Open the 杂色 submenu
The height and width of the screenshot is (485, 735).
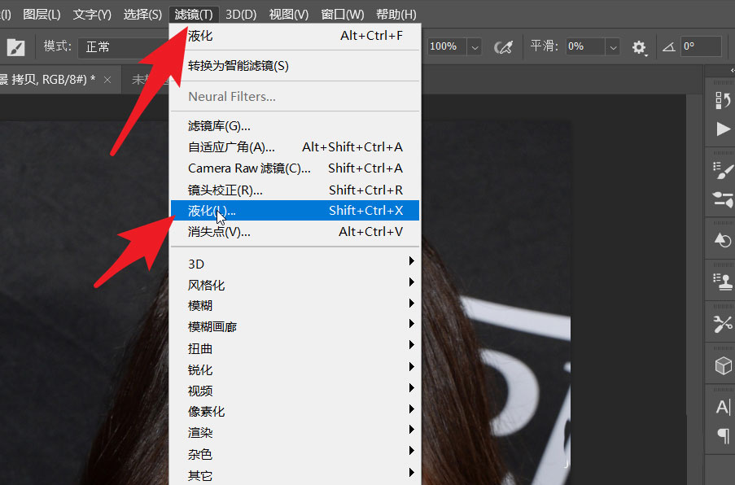pyautogui.click(x=295, y=454)
